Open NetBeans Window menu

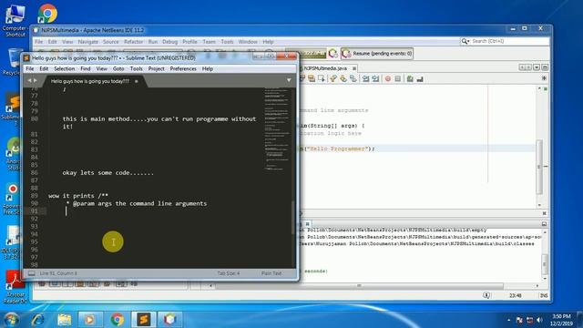coord(248,42)
